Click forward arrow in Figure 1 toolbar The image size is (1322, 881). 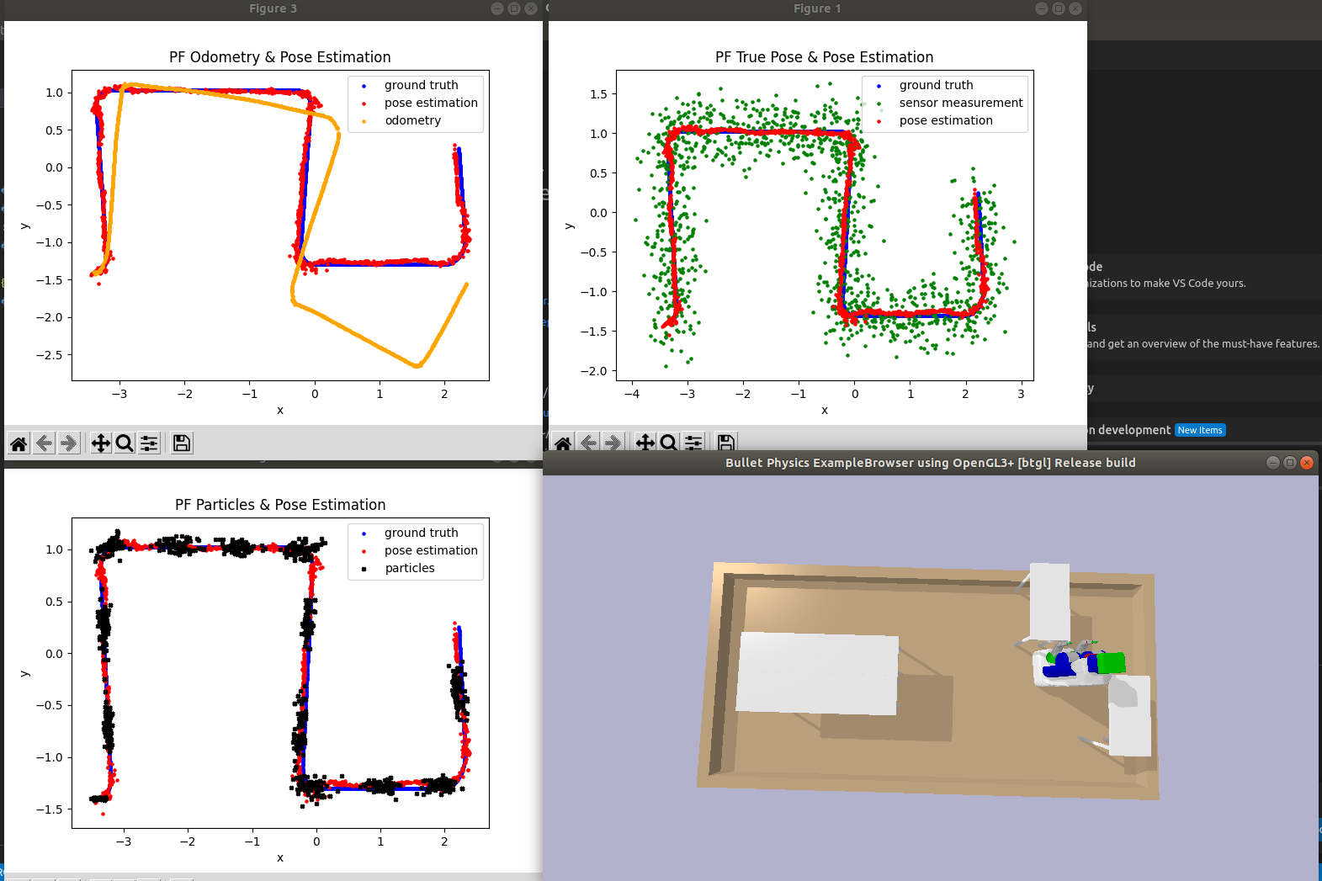pos(613,443)
